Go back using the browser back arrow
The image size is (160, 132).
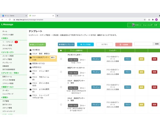(2, 20)
